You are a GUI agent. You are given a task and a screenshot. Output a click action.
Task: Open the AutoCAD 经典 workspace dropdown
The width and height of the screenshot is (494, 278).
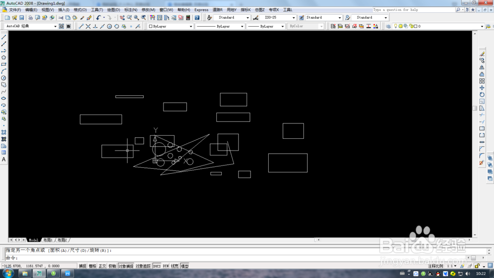(31, 26)
